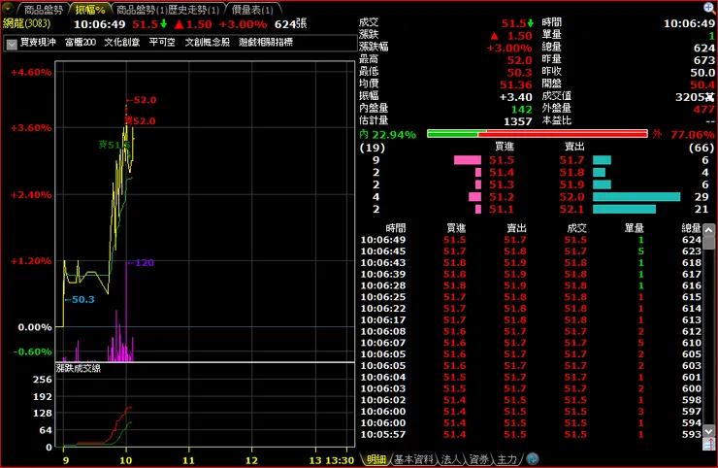Click the chart settings icon below the scrollbar

click(x=709, y=444)
